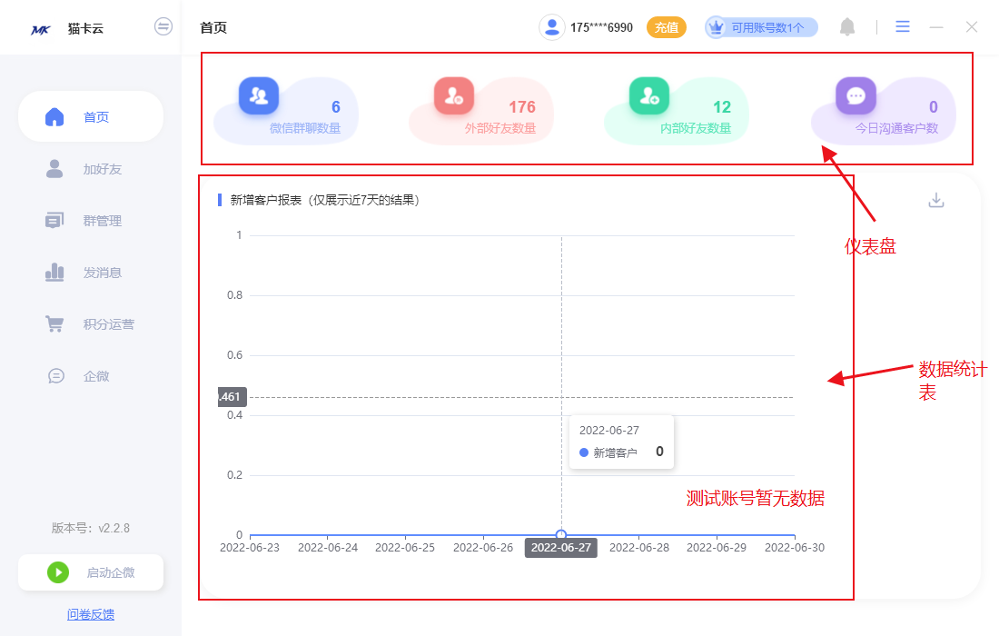Open the 加好友 menu item
999x636 pixels.
(x=91, y=169)
